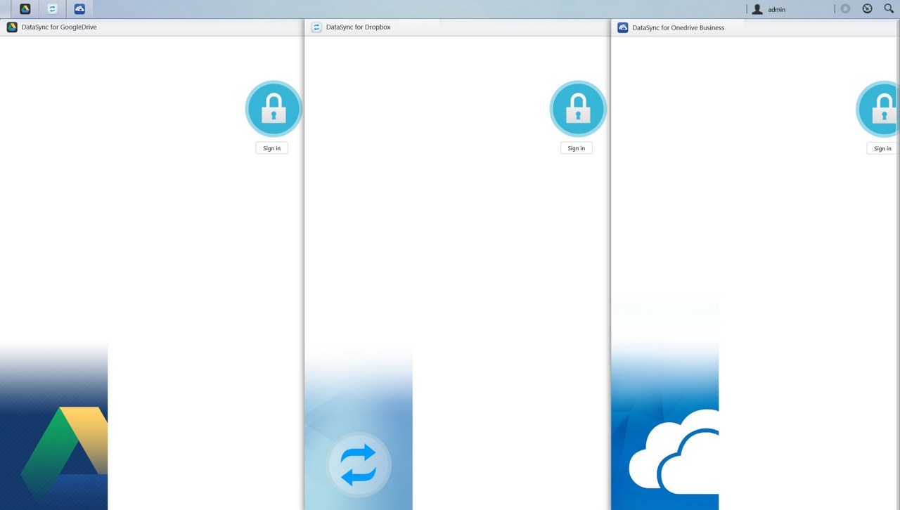Open the round dashboard widget icon in the top bar
This screenshot has width=900, height=510.
(867, 9)
